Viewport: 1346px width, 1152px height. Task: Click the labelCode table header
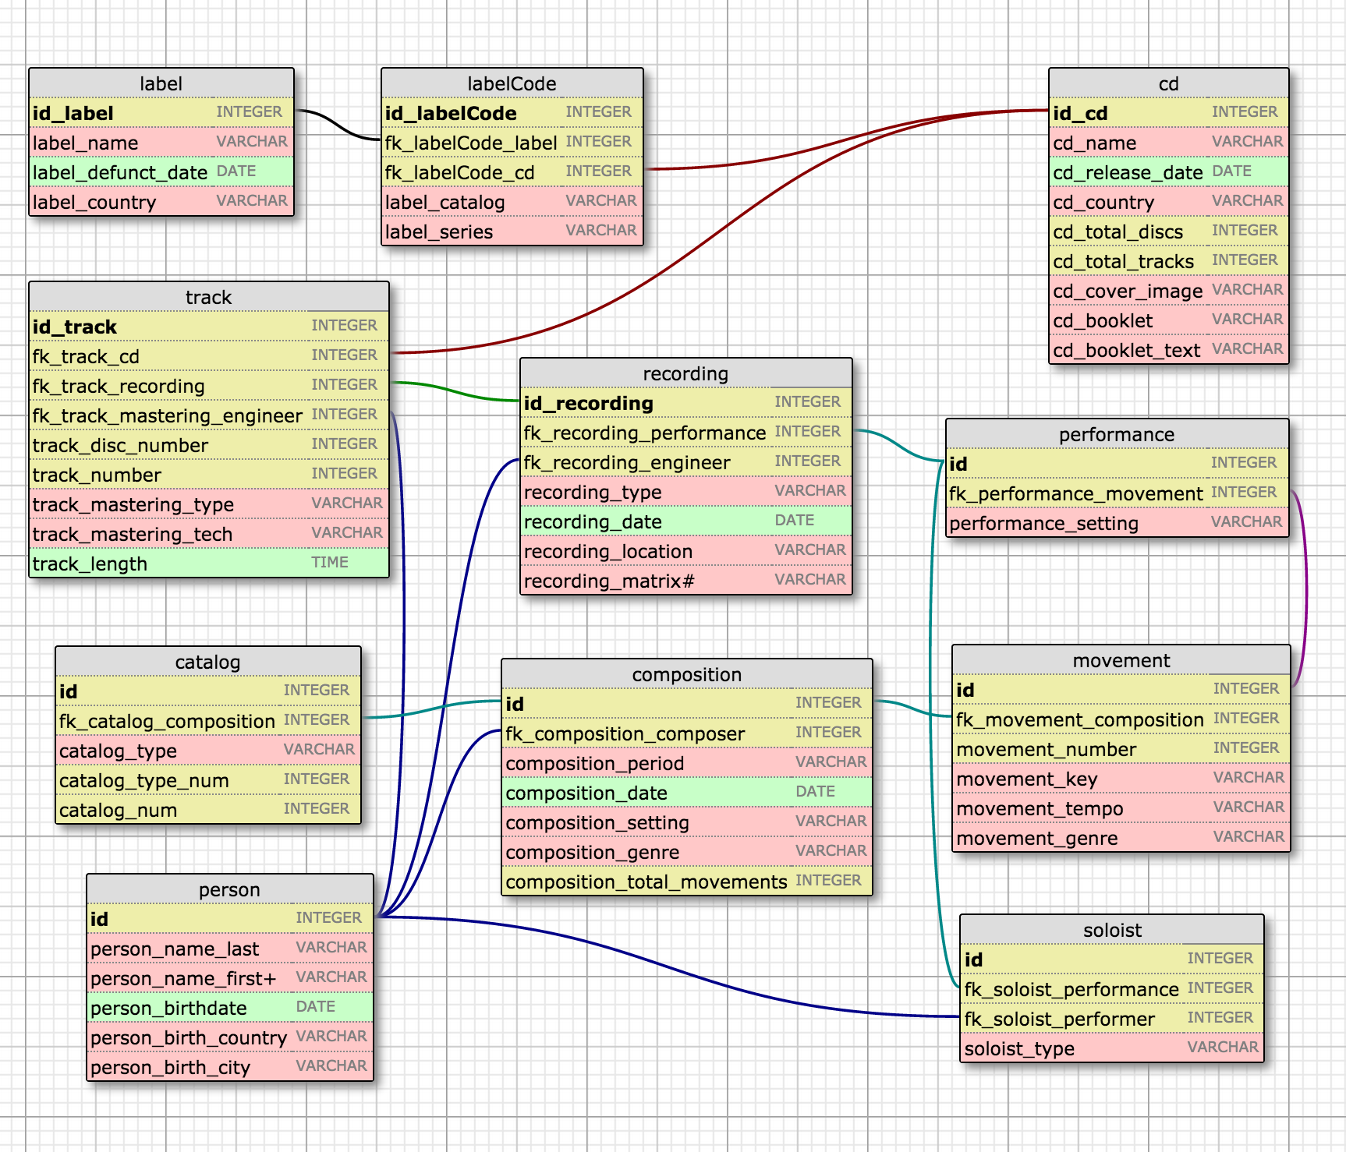click(512, 83)
